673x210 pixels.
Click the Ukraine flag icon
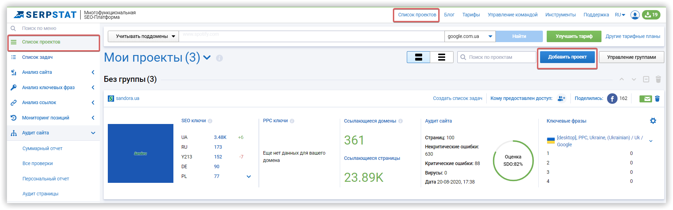coord(551,141)
